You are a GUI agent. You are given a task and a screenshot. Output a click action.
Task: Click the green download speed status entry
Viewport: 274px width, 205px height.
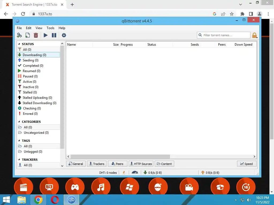pos(153,173)
